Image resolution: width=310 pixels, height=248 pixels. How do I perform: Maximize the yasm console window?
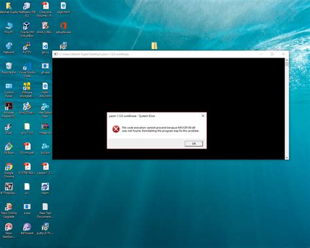point(272,54)
